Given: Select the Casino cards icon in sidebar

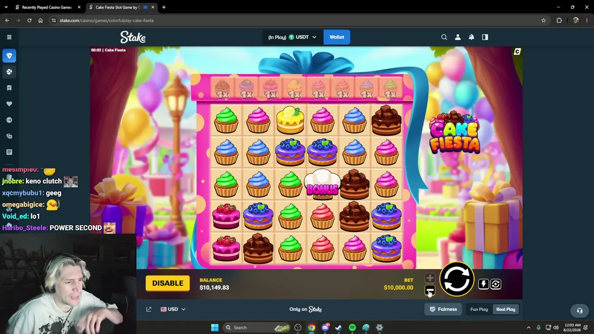Looking at the screenshot, I should (9, 56).
